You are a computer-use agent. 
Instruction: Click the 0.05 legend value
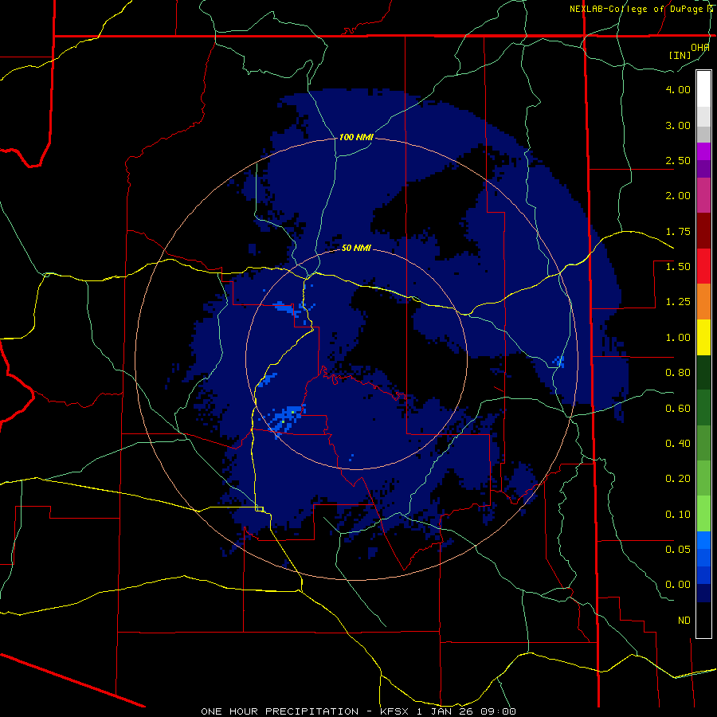coord(678,550)
